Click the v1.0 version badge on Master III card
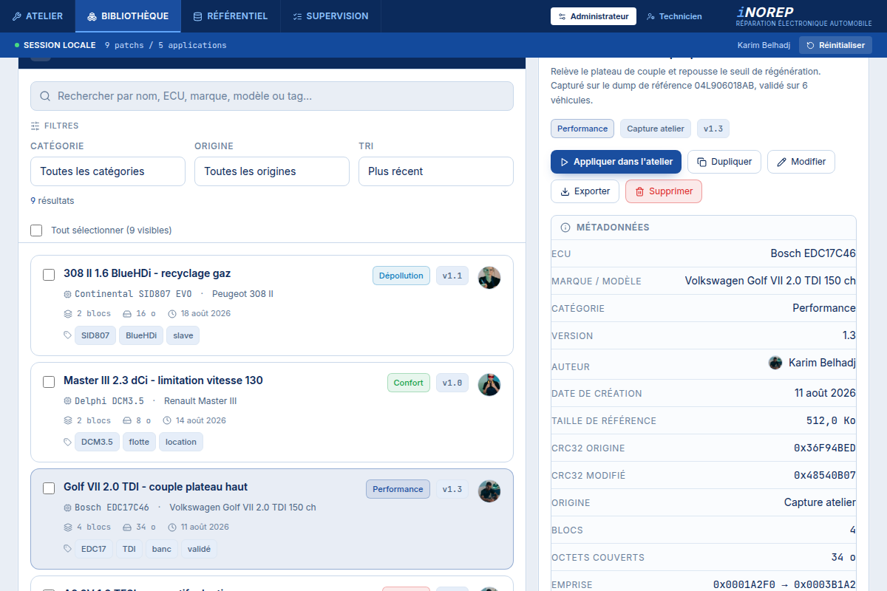The height and width of the screenshot is (591, 887). (452, 383)
